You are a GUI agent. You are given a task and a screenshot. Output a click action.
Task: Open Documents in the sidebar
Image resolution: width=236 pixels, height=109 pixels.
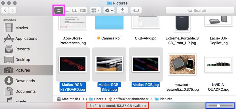[27, 91]
